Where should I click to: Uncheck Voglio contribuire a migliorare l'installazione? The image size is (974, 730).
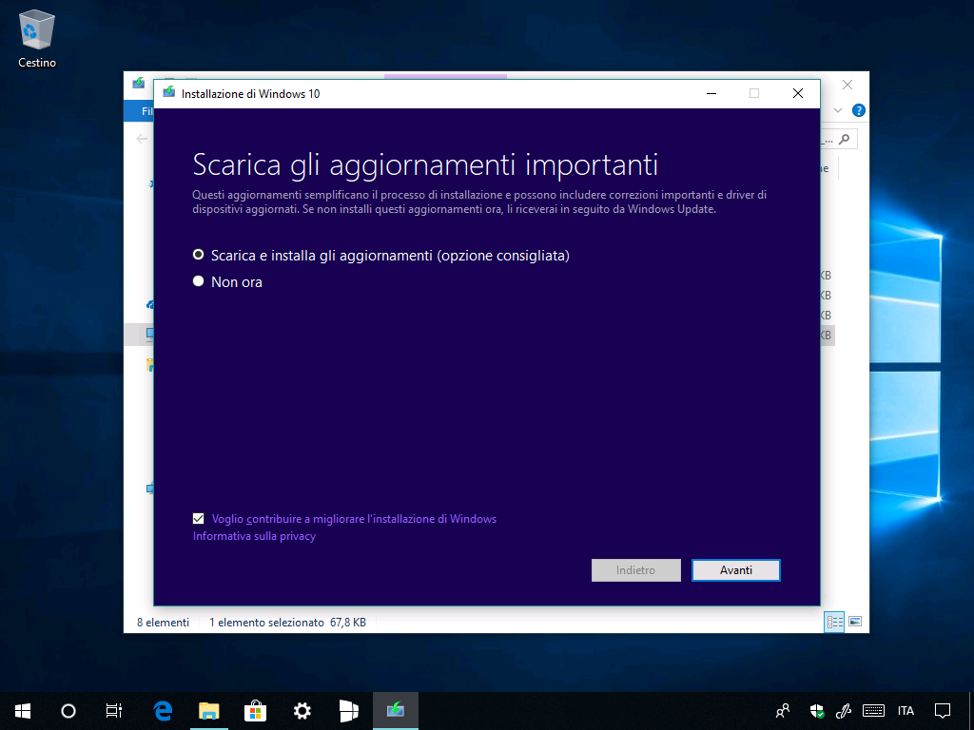click(x=198, y=518)
